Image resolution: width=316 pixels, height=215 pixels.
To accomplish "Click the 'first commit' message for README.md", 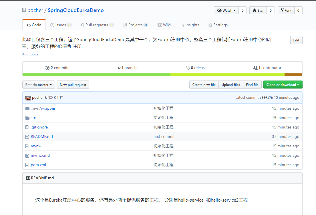I will [164, 136].
